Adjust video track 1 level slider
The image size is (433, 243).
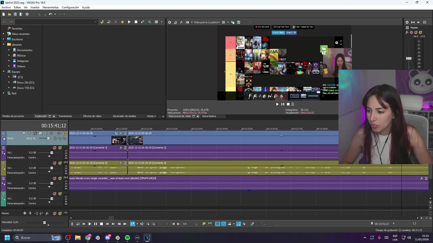48,138
